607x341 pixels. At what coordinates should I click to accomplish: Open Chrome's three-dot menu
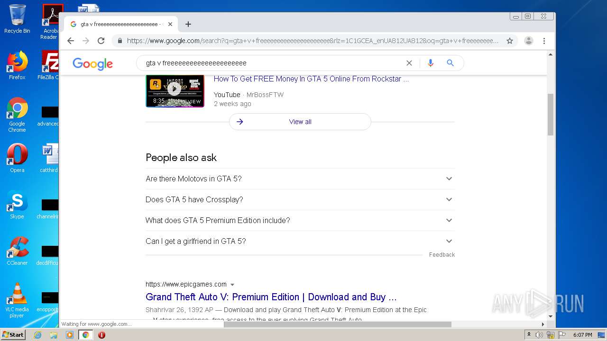click(x=544, y=41)
